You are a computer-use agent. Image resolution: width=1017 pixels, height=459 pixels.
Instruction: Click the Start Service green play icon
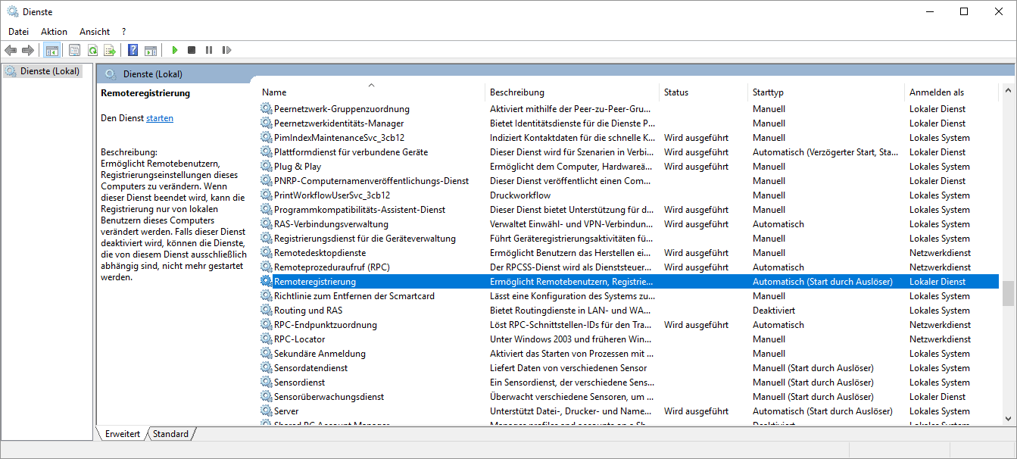(174, 50)
